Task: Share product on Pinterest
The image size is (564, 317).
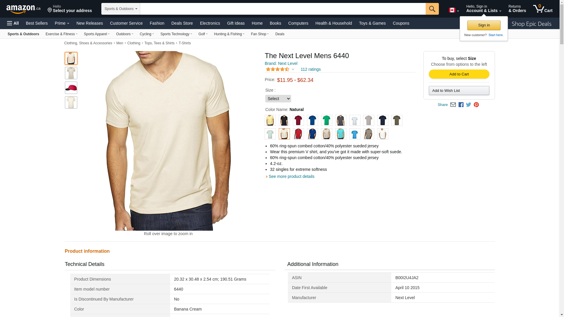Action: point(476,105)
